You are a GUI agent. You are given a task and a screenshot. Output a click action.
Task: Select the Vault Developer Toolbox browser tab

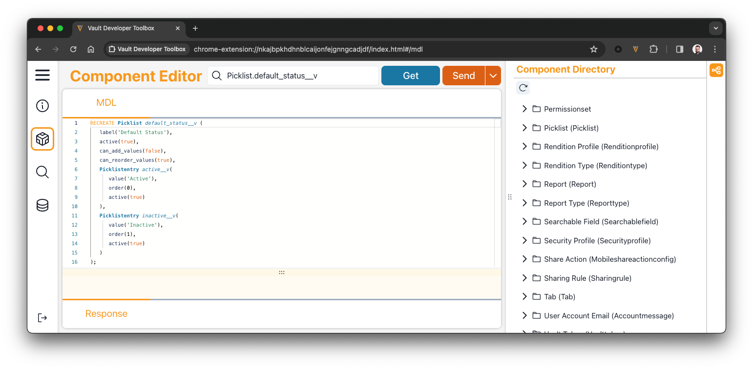click(x=128, y=28)
